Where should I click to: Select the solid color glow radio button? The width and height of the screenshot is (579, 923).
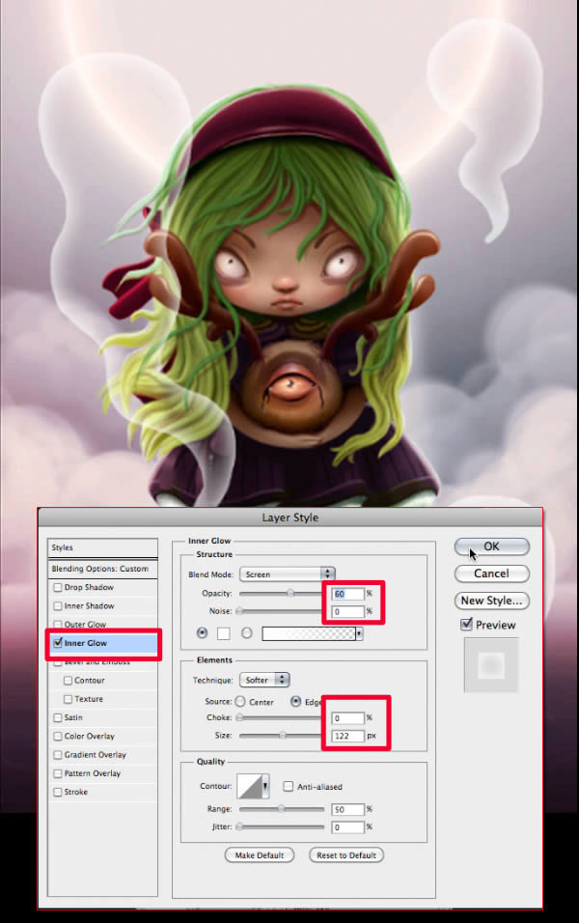pyautogui.click(x=203, y=632)
